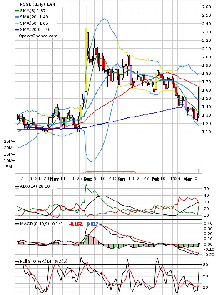This screenshot has height=295, width=219.
Task: Click the tall yellow candle at early December
Action: (86, 60)
